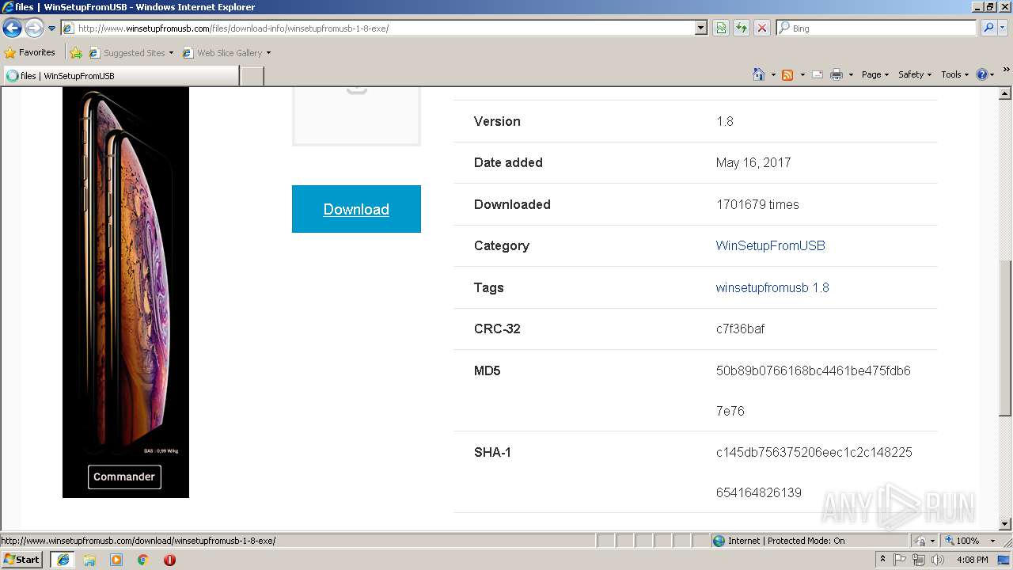Open Windows Explorer folder taskbar icon

(89, 560)
